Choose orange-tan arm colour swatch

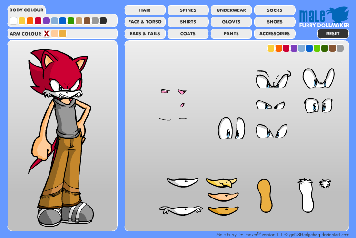(63, 34)
